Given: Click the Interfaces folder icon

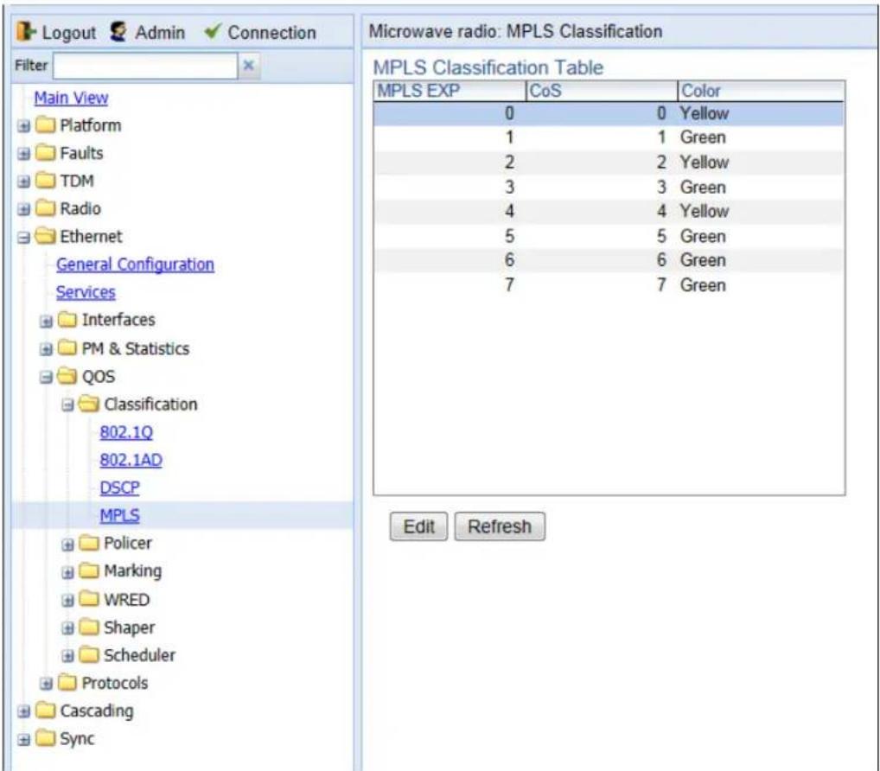Looking at the screenshot, I should tap(67, 319).
